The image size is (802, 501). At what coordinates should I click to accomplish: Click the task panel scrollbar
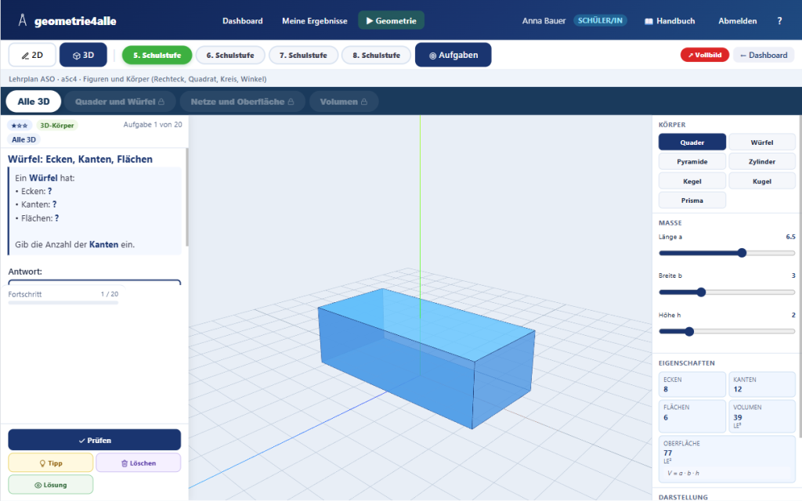[186, 196]
